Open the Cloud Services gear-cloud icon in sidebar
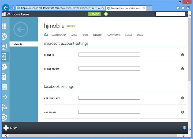The height and width of the screenshot is (139, 193). point(4,67)
